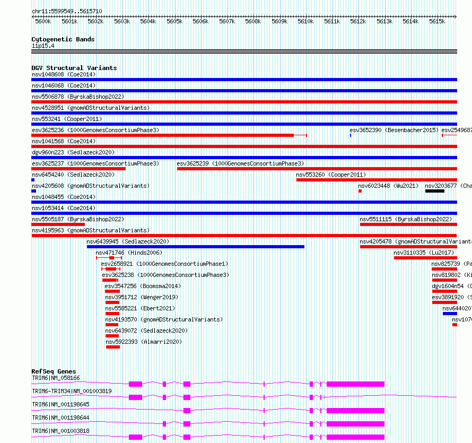Click the blue nsv6439945 variant bar
The height and width of the screenshot is (443, 472).
[196, 247]
